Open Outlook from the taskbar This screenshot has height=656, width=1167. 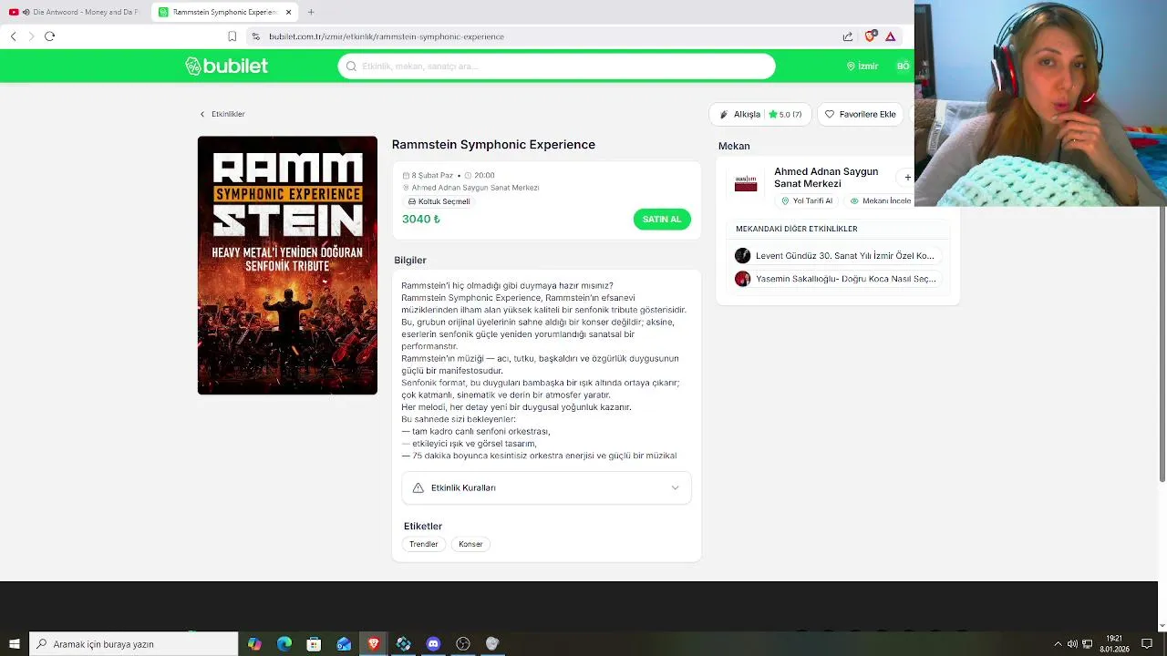(344, 644)
